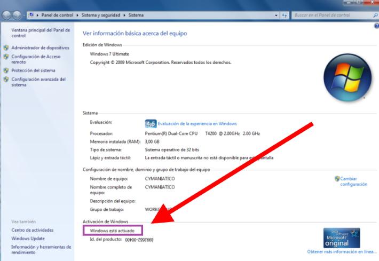Click shield icon next to Cambiar configuración

coord(337,179)
